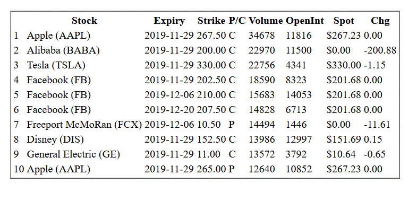Select the Disney (DIS) stock name

click(x=55, y=139)
